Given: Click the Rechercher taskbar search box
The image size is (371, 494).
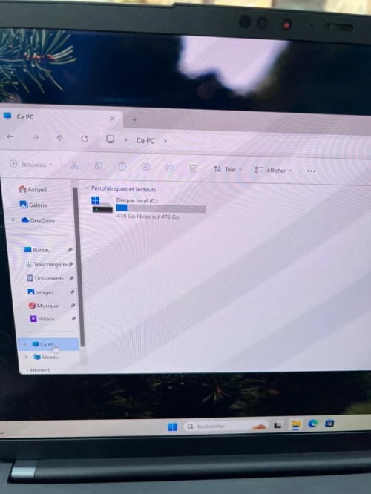Looking at the screenshot, I should (x=226, y=427).
